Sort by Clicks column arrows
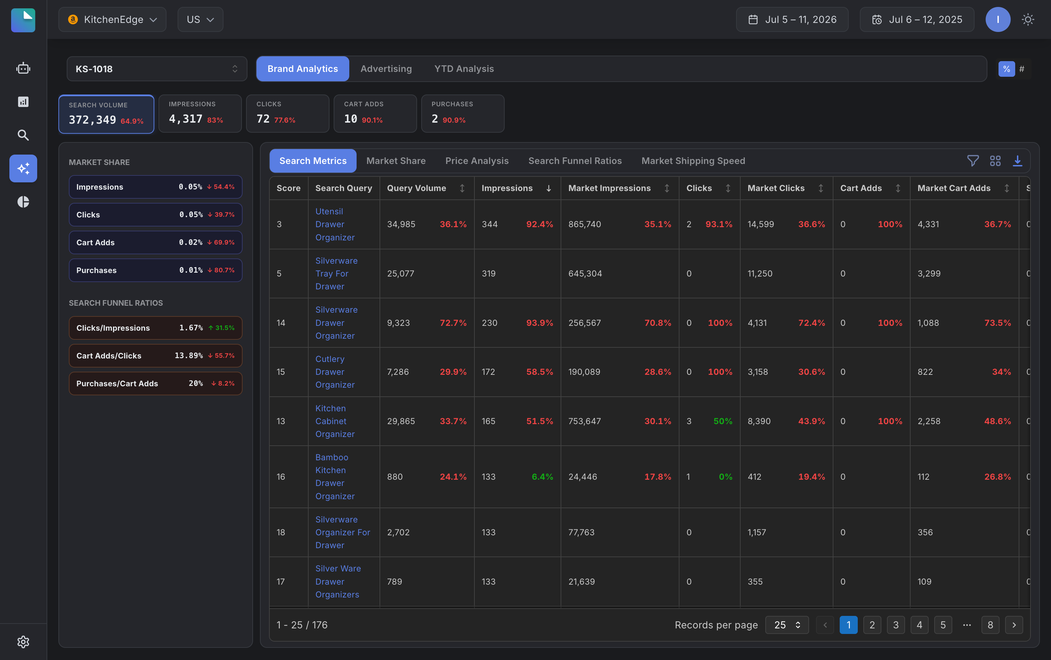 [728, 188]
